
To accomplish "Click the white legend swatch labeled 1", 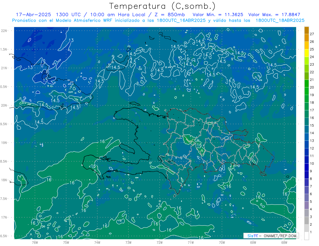I will [x=307, y=236].
